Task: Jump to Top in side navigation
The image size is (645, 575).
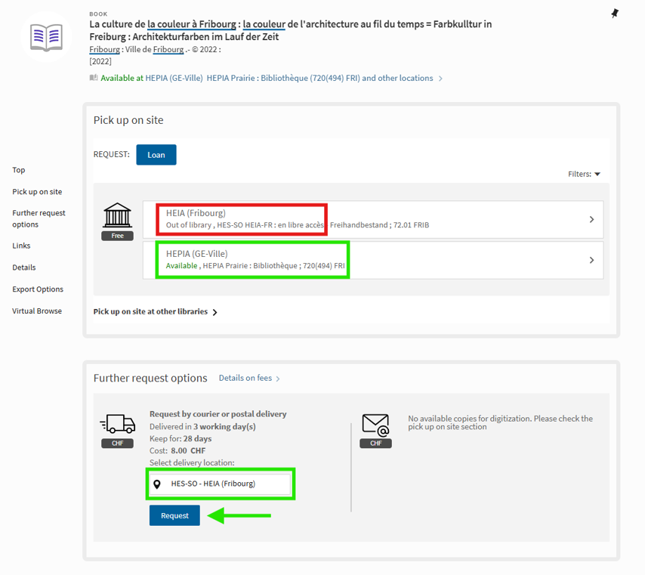Action: [x=19, y=170]
